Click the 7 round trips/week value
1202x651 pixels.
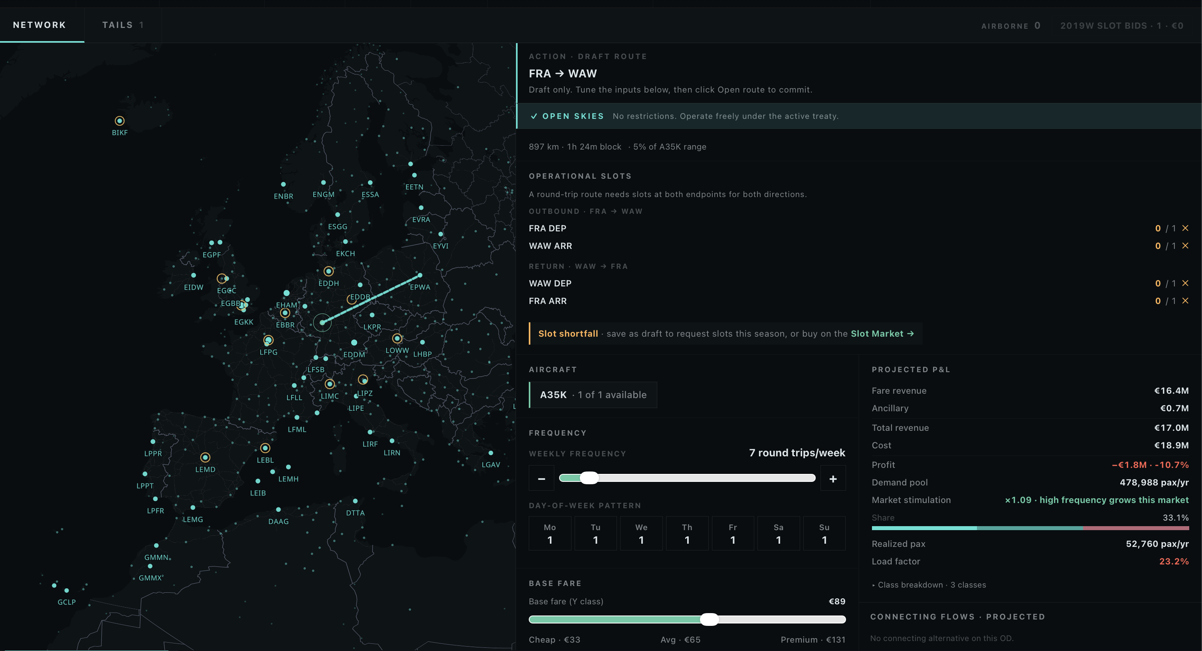[x=797, y=453]
